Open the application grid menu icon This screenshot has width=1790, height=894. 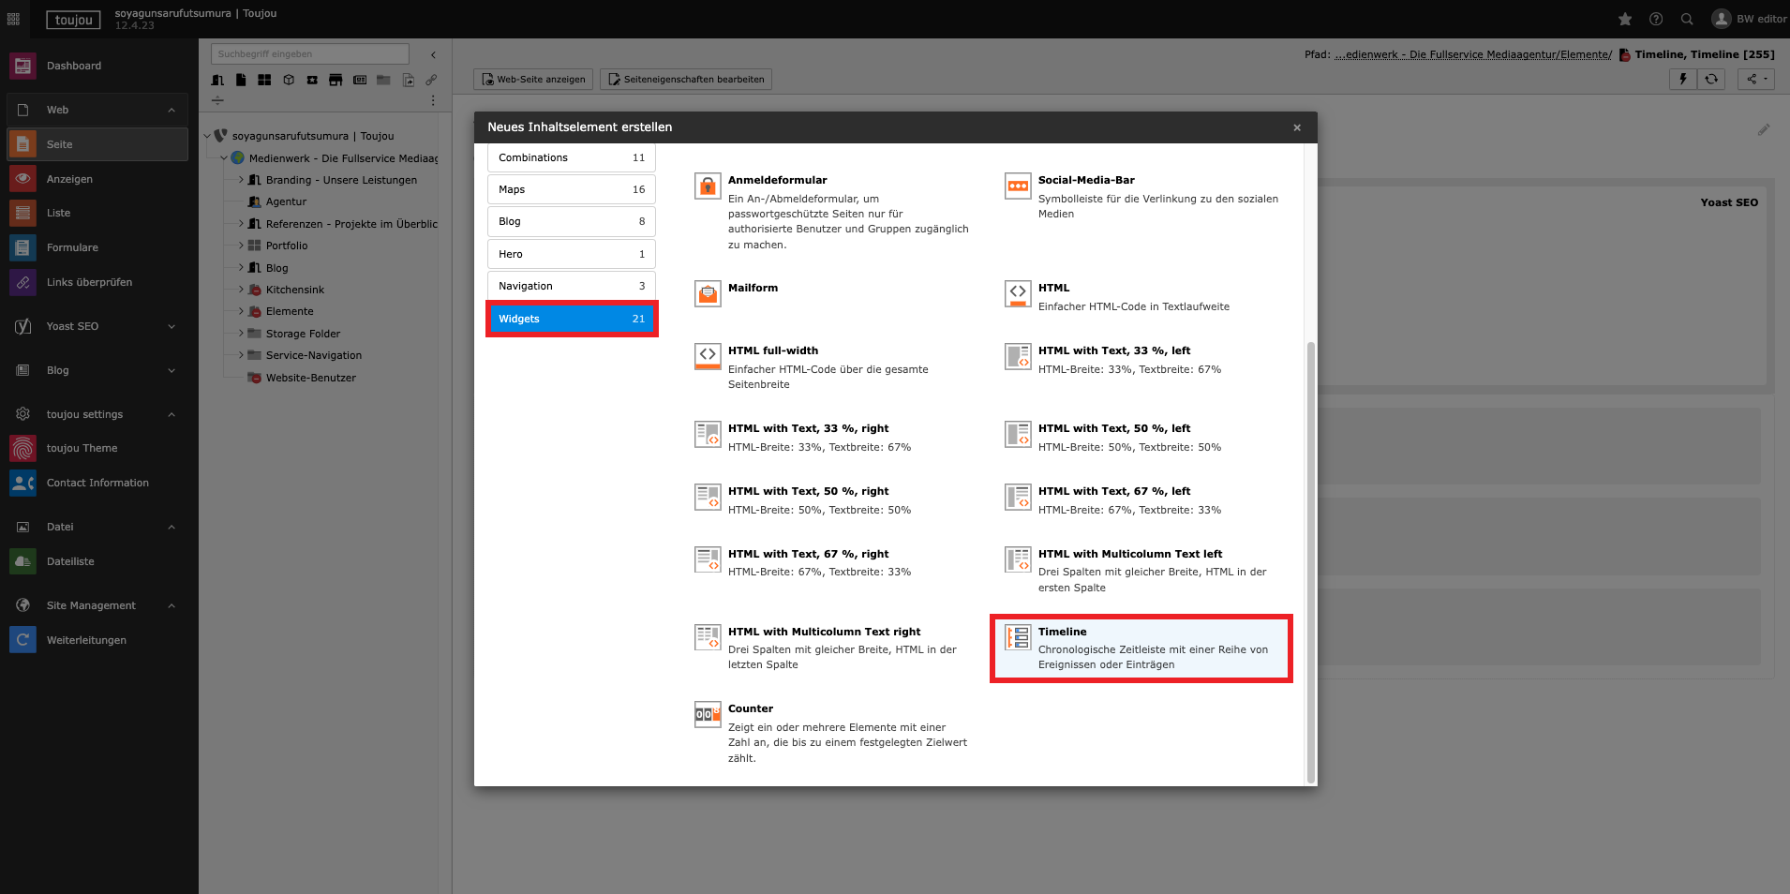click(x=13, y=19)
